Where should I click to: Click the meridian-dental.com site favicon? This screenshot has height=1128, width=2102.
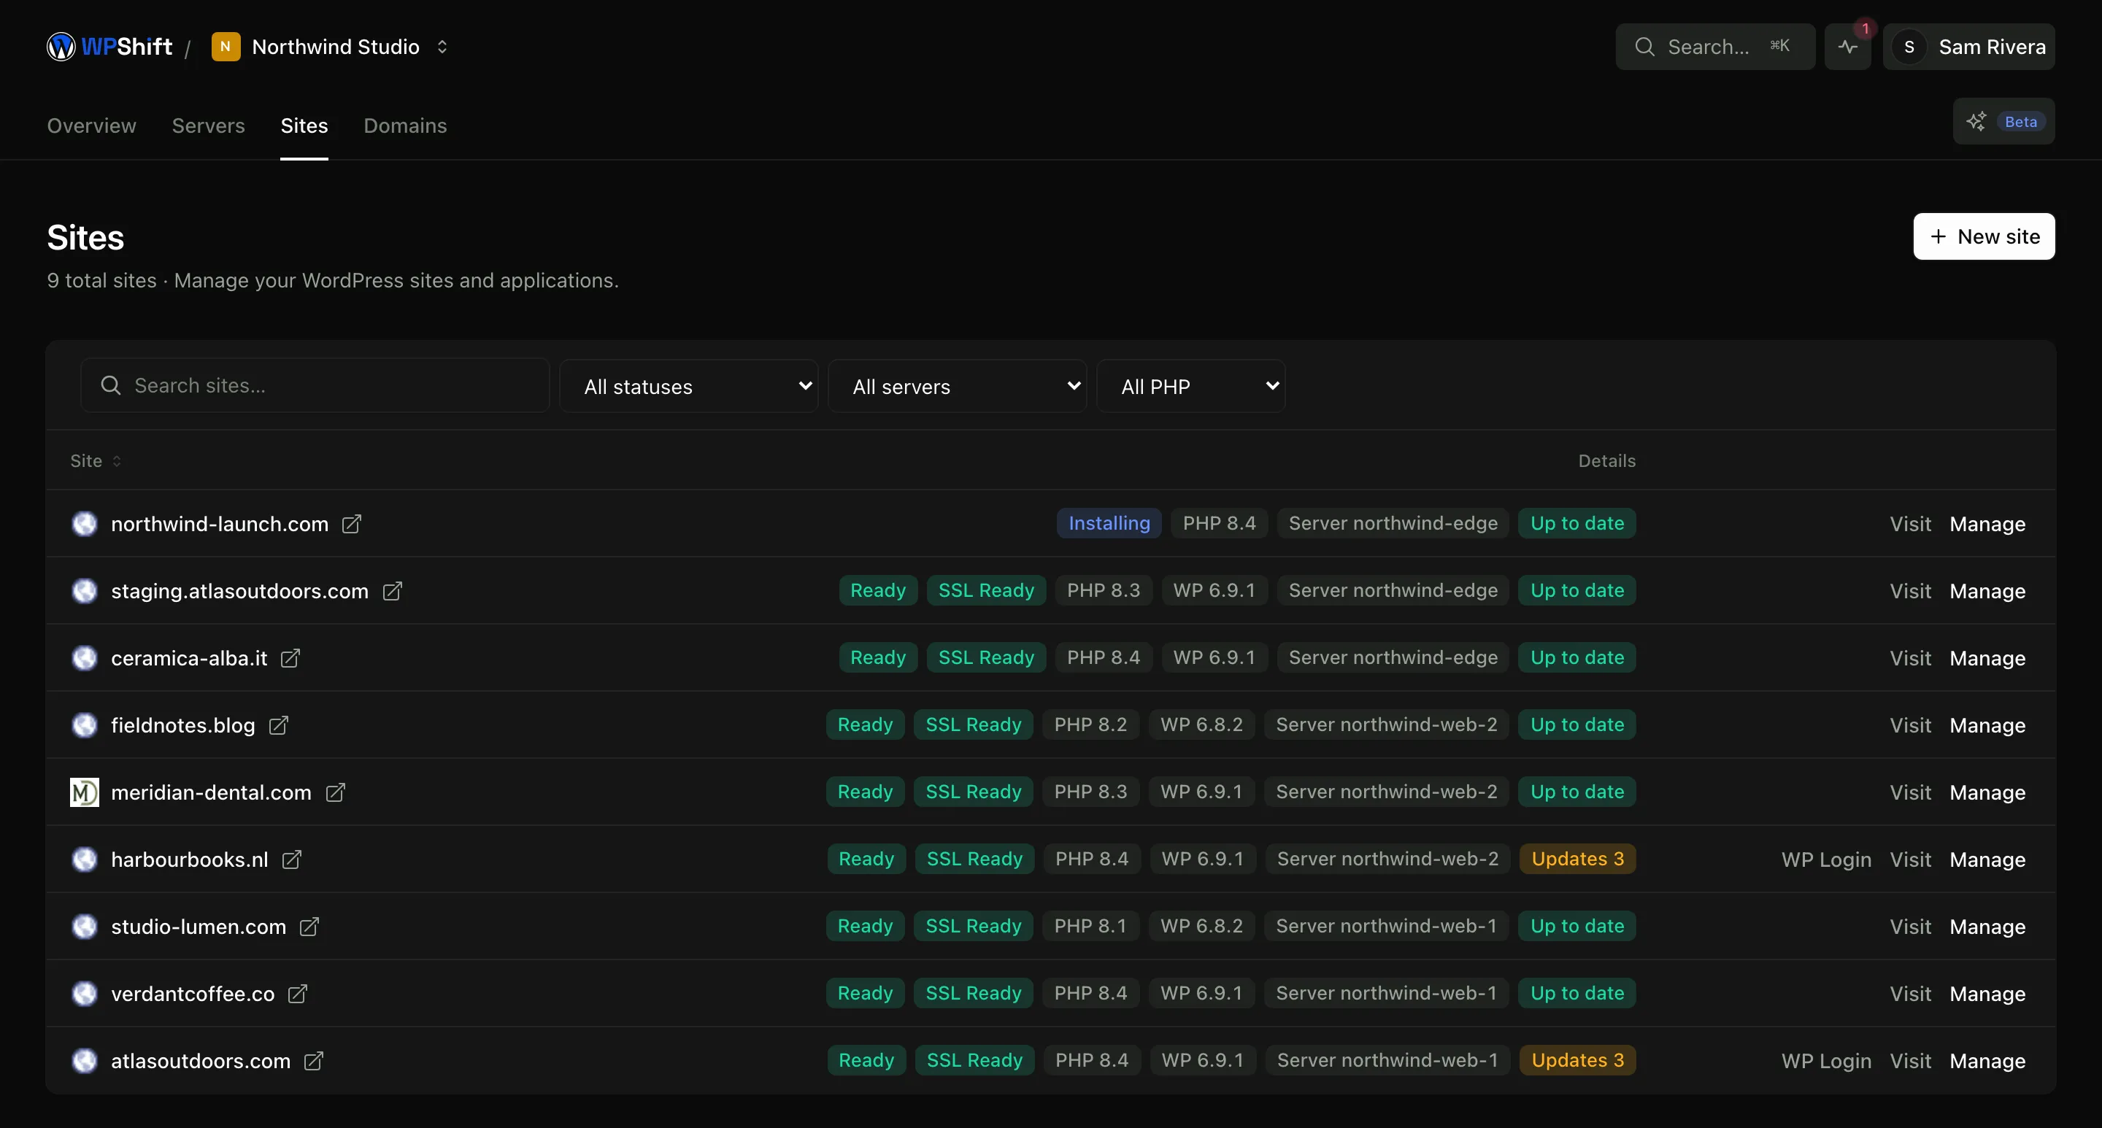point(84,792)
